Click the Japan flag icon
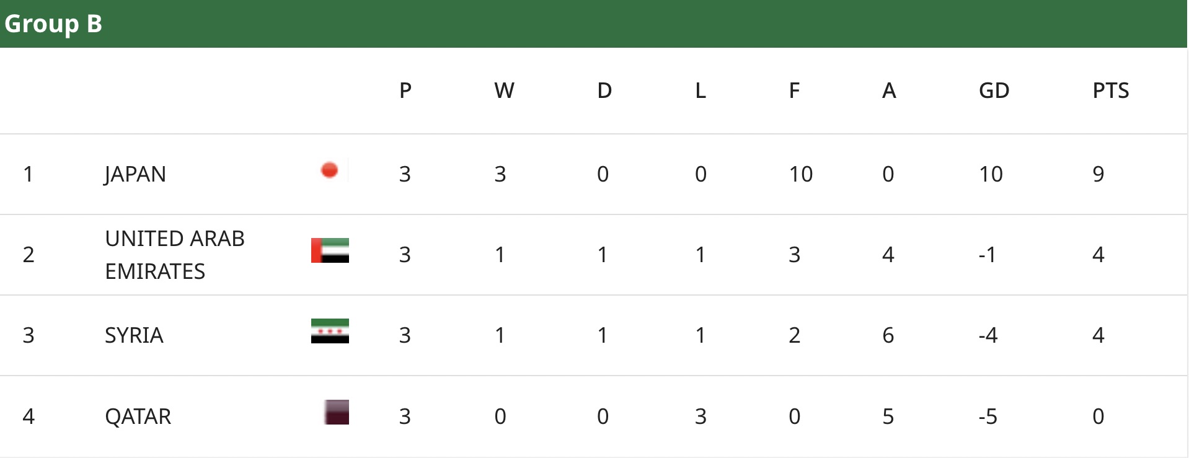The height and width of the screenshot is (458, 1189). pos(330,170)
